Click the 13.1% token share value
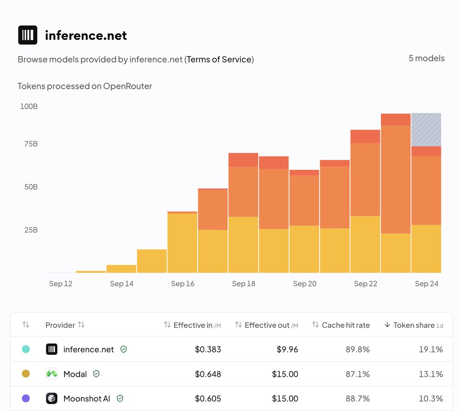 click(x=431, y=374)
